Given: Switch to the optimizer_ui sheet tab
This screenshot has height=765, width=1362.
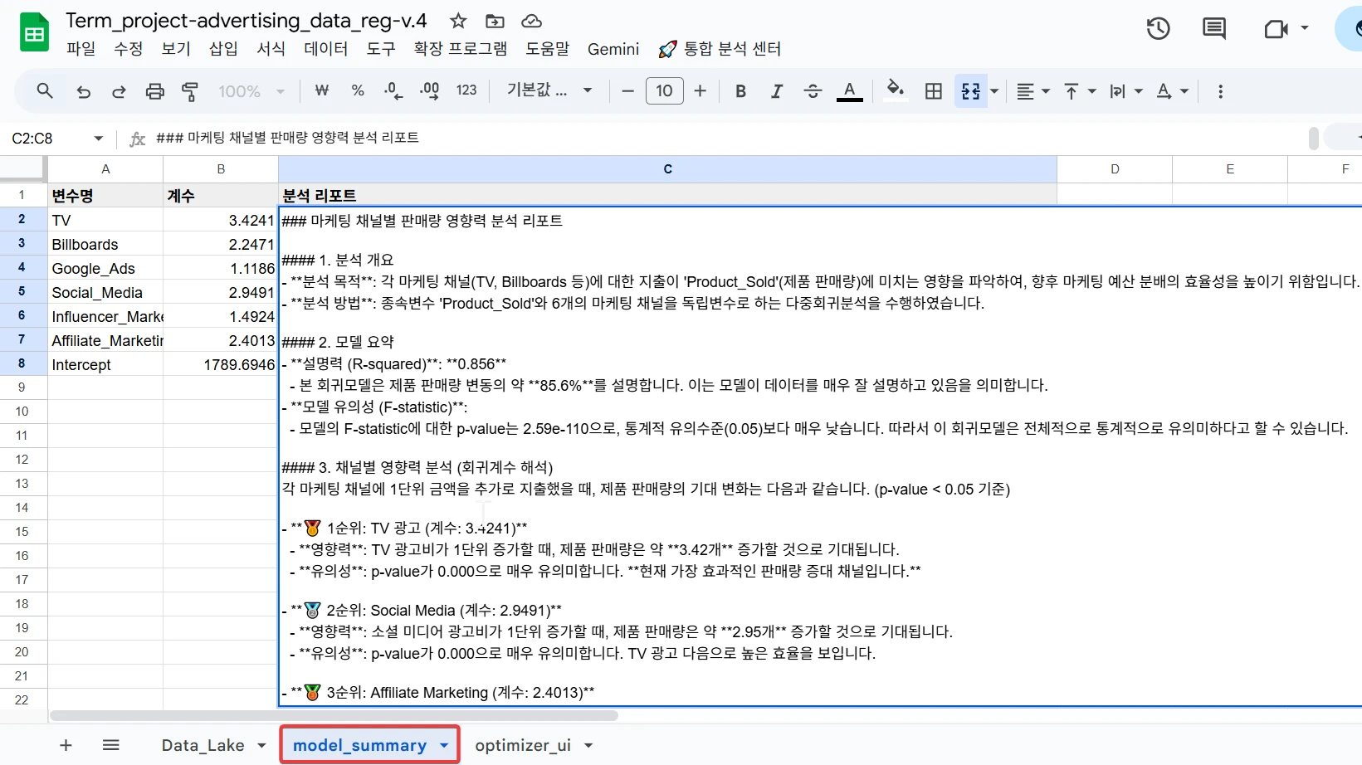Looking at the screenshot, I should point(522,745).
